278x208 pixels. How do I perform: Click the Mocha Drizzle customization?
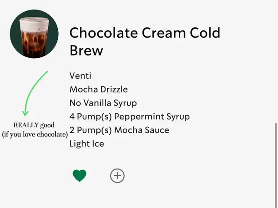[x=99, y=89]
